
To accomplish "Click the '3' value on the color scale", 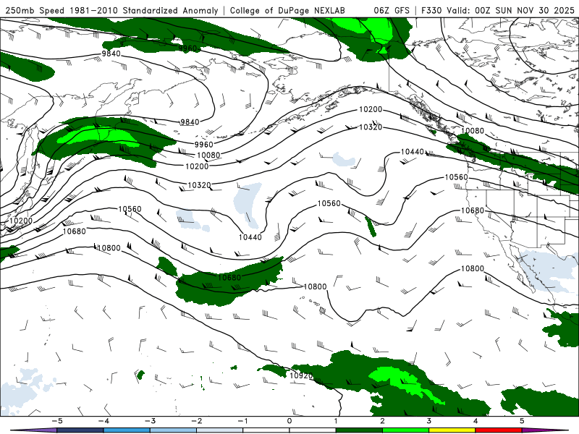I will pos(428,421).
